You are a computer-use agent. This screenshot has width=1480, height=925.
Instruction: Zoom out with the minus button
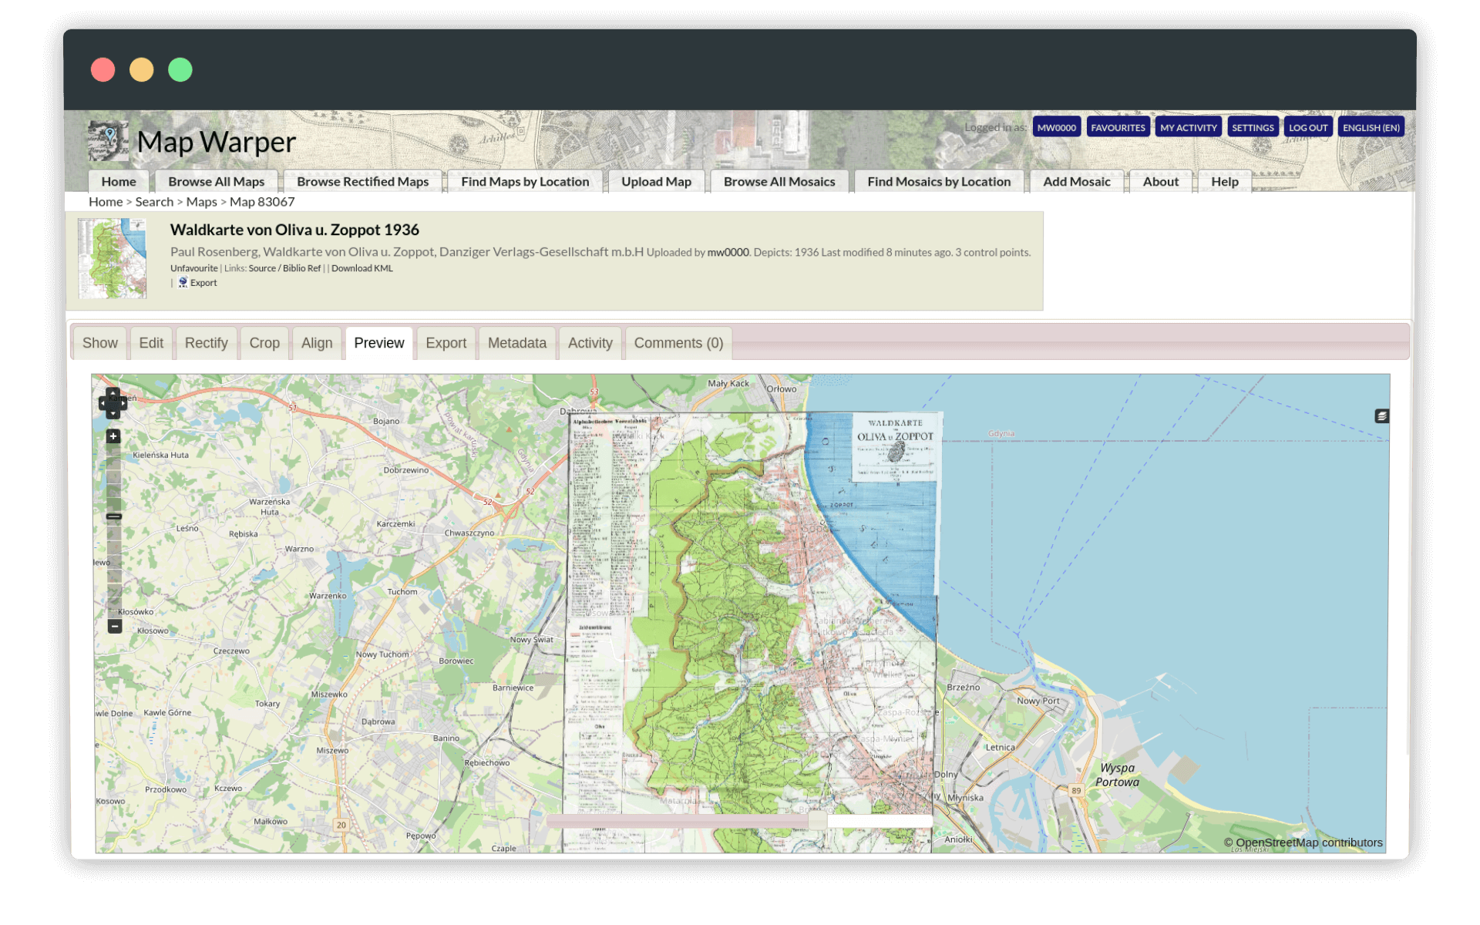click(x=114, y=627)
